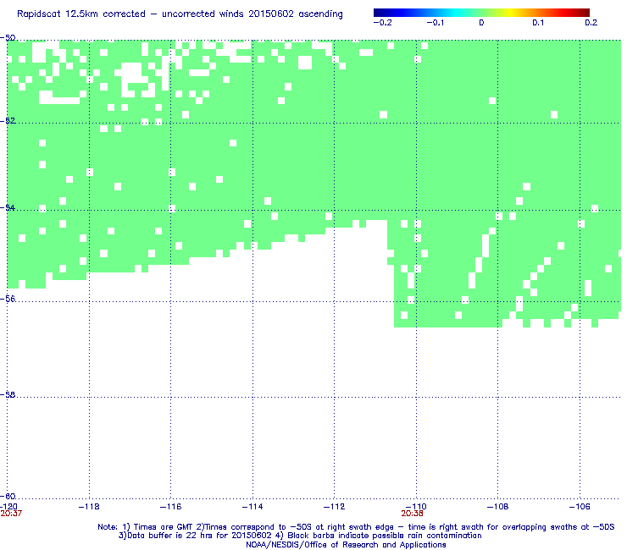Click the -58 latitude axis label
627x550 pixels.
coord(8,394)
